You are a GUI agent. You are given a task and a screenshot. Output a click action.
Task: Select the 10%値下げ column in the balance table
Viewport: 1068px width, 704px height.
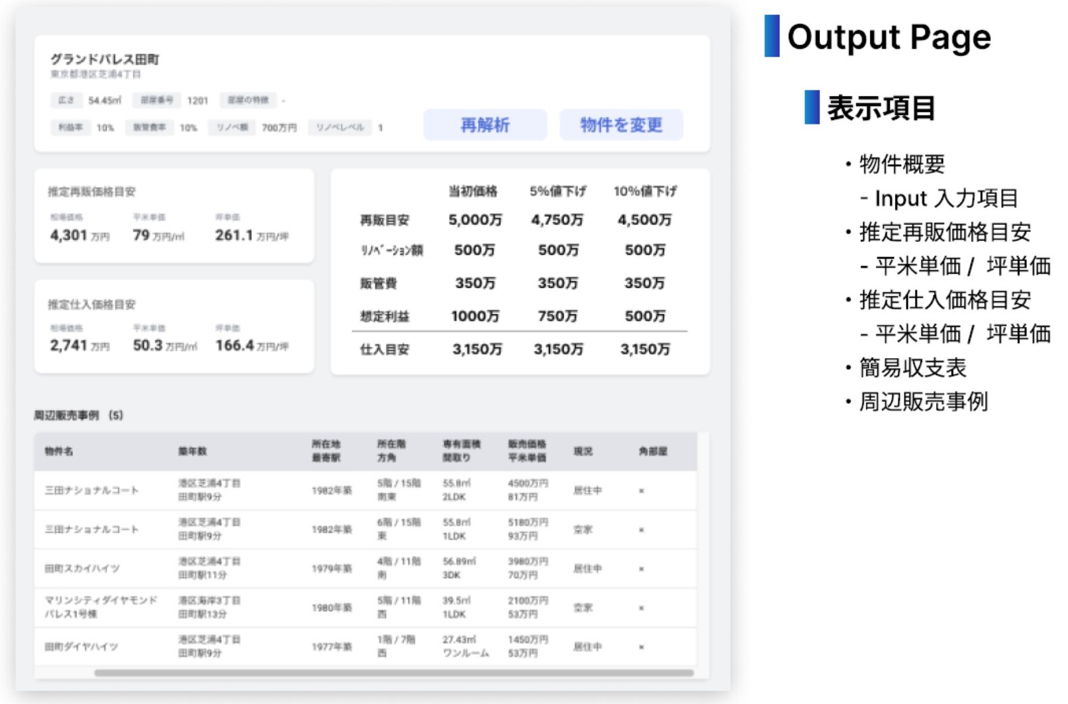(x=645, y=191)
